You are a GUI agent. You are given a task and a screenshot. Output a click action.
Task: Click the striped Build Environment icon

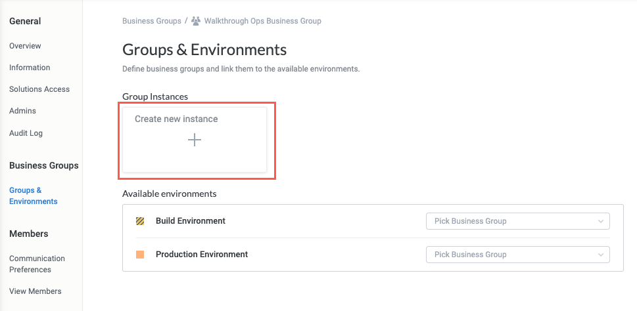click(x=140, y=221)
